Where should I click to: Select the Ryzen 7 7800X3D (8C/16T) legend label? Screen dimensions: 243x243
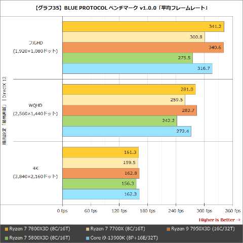[39, 229]
